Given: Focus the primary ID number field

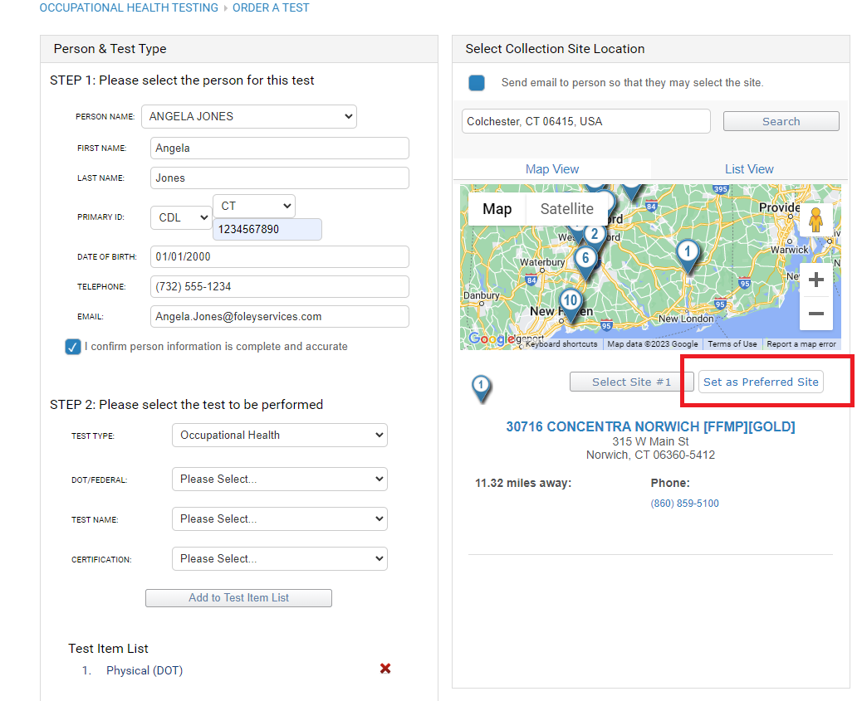Looking at the screenshot, I should click(267, 230).
